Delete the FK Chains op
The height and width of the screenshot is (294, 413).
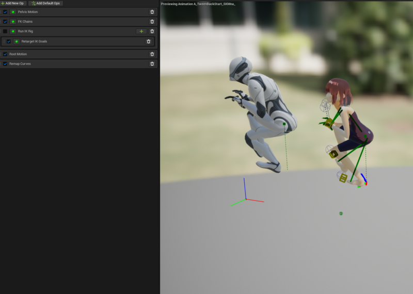pos(152,22)
